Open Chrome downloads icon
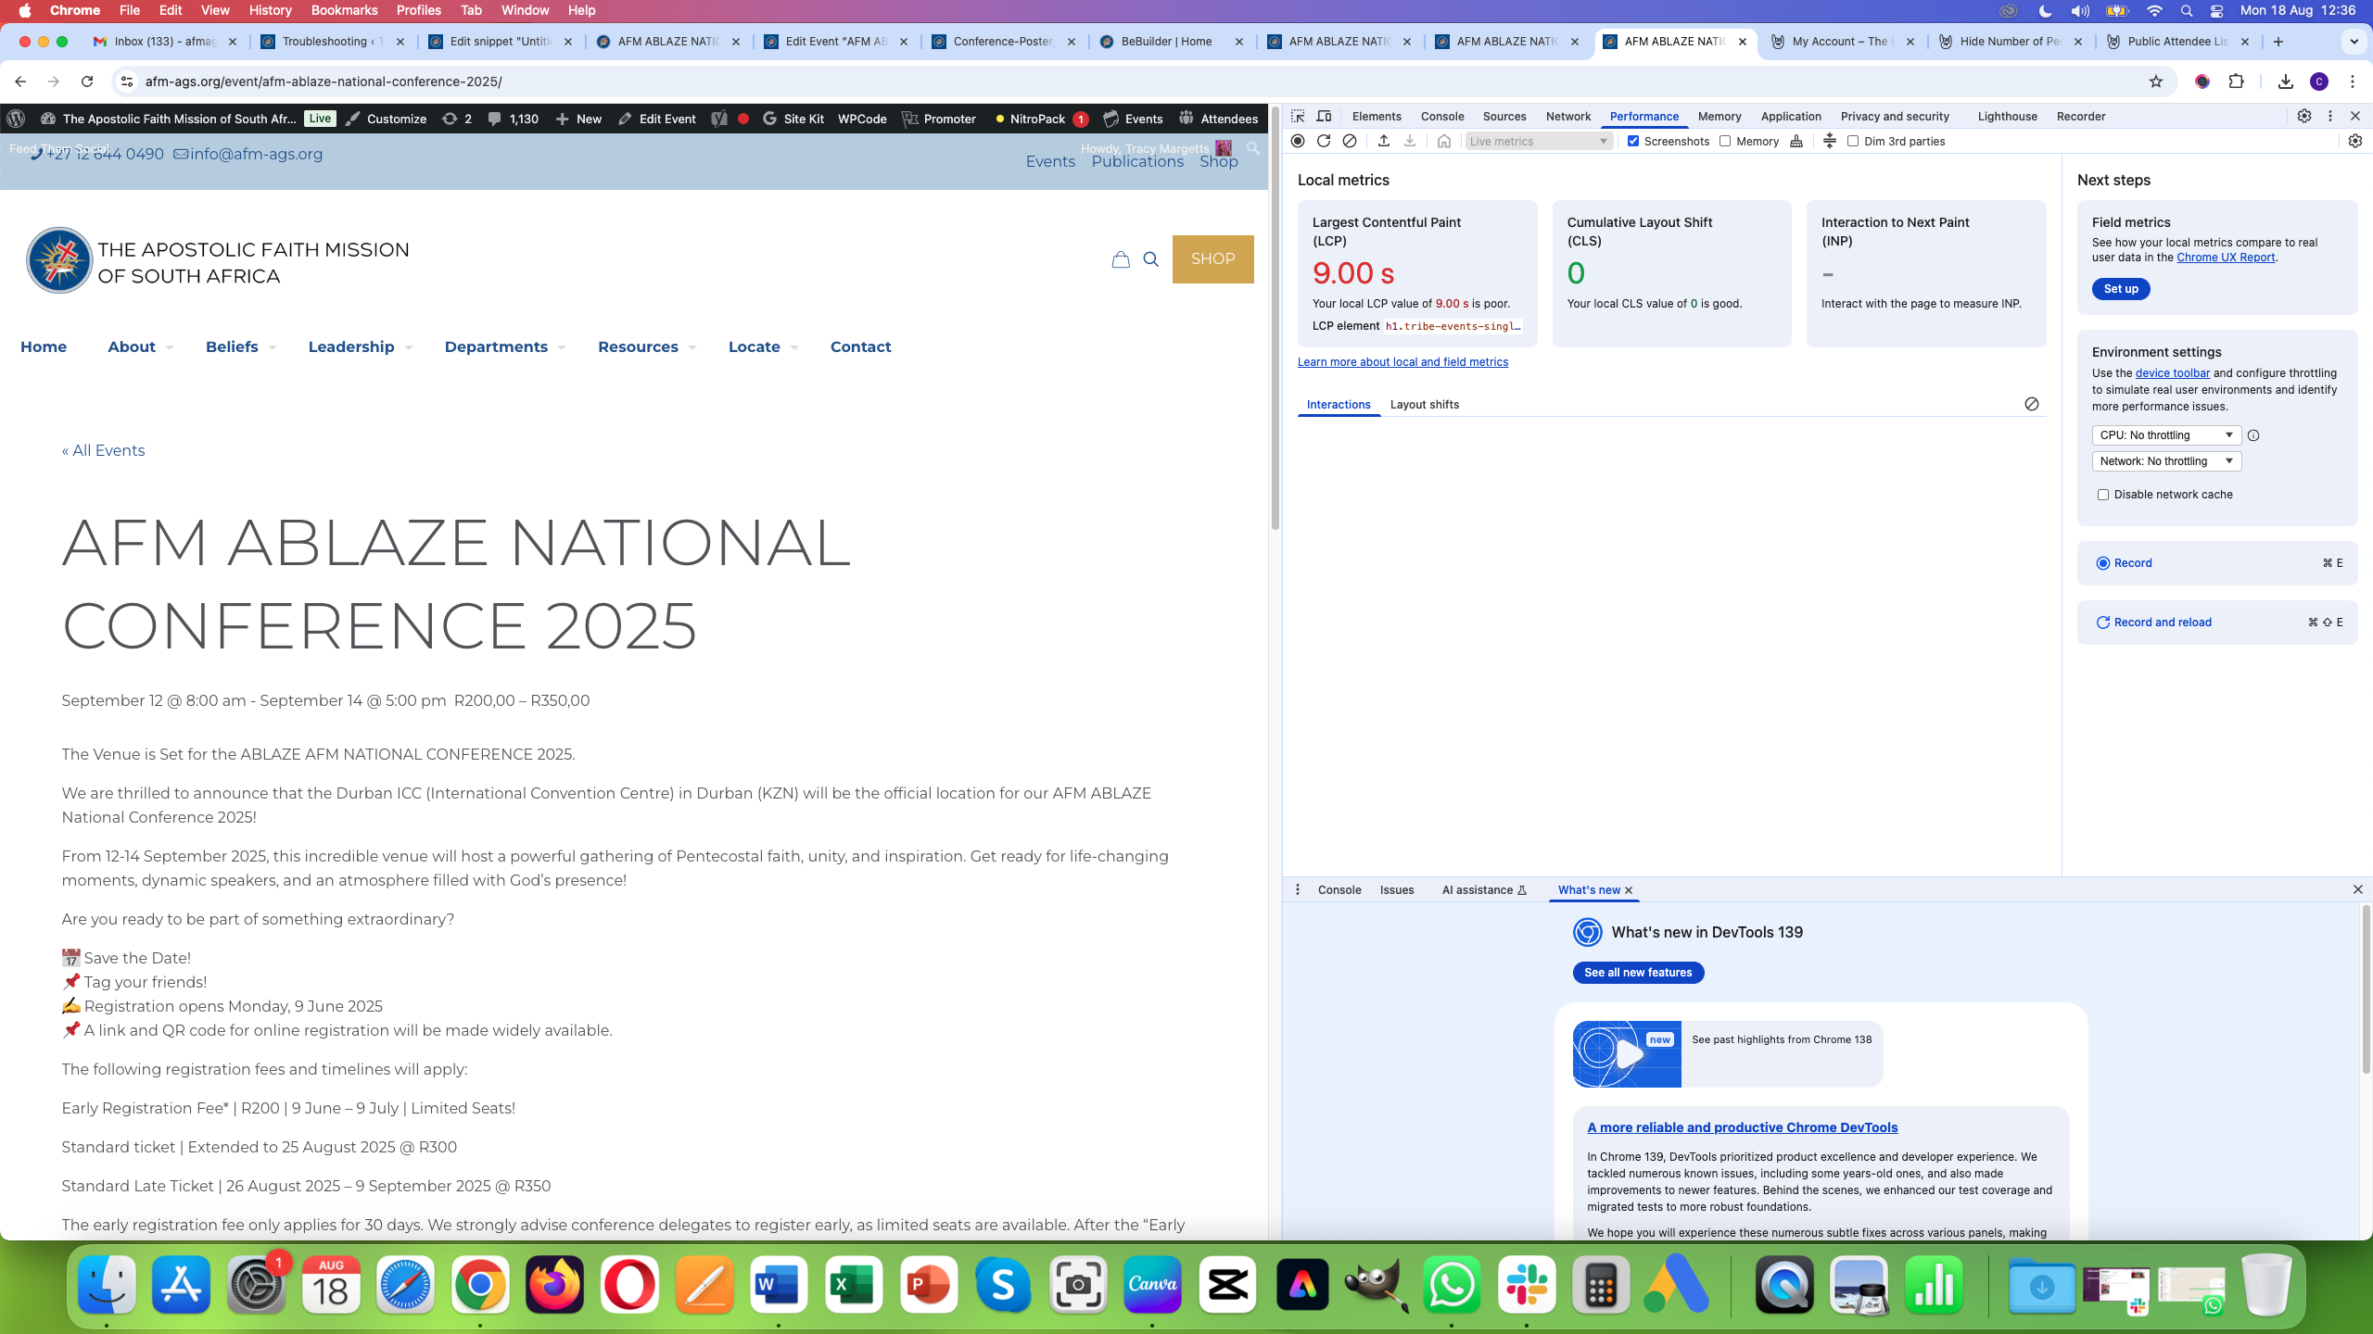The height and width of the screenshot is (1334, 2373). [x=2286, y=82]
